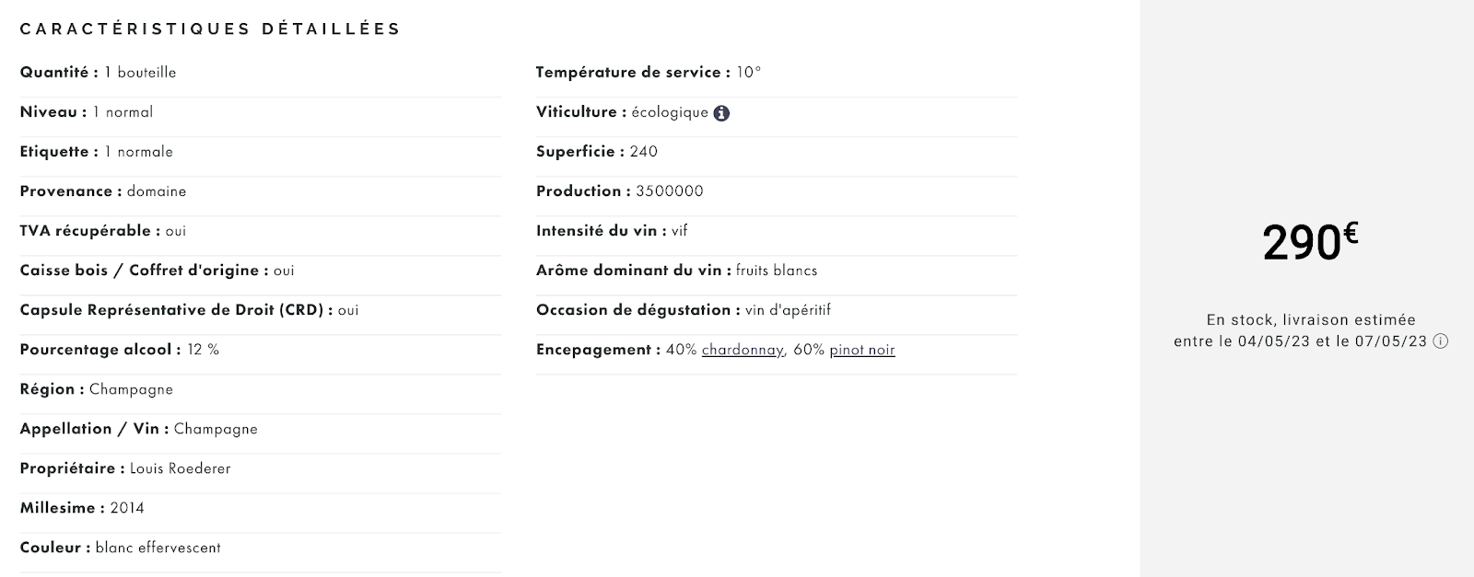Select the Propriétaire Louis Roederer value
The width and height of the screenshot is (1474, 577).
[181, 468]
